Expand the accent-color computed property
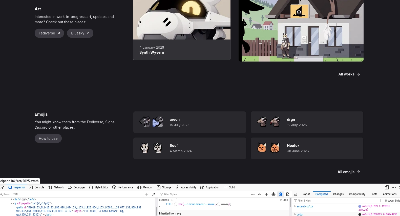Image resolution: width=400 pixels, height=216 pixels. tap(295, 206)
